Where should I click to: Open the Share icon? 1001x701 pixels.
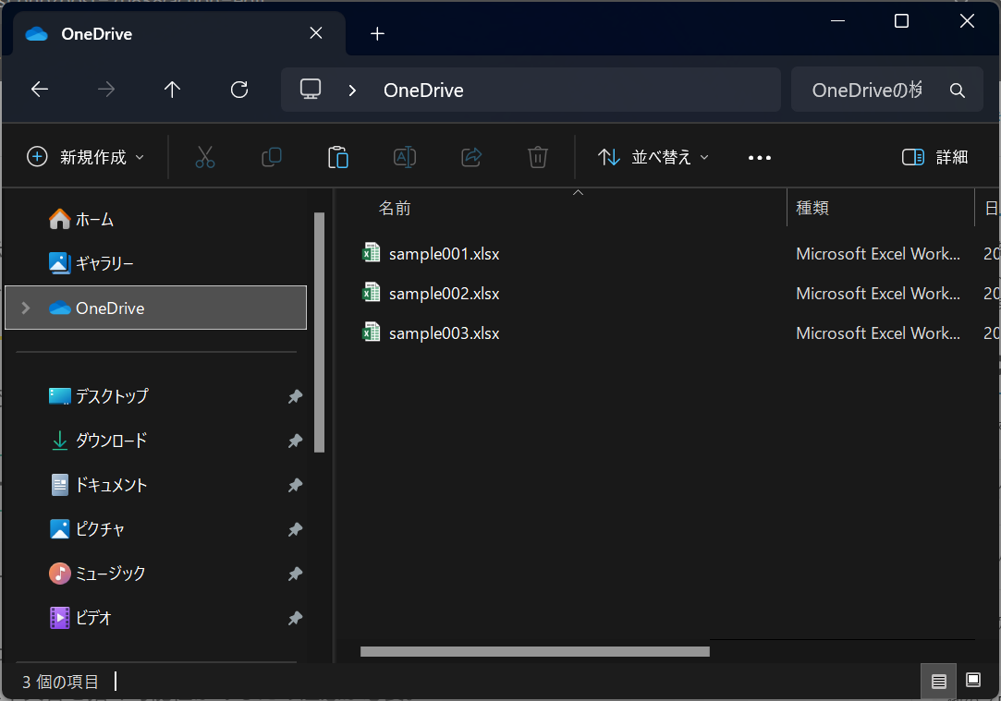pyautogui.click(x=471, y=157)
